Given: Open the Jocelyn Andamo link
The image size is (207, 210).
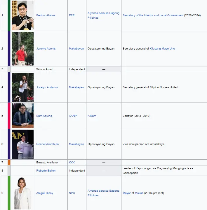Looking at the screenshot, I should 47,87.
